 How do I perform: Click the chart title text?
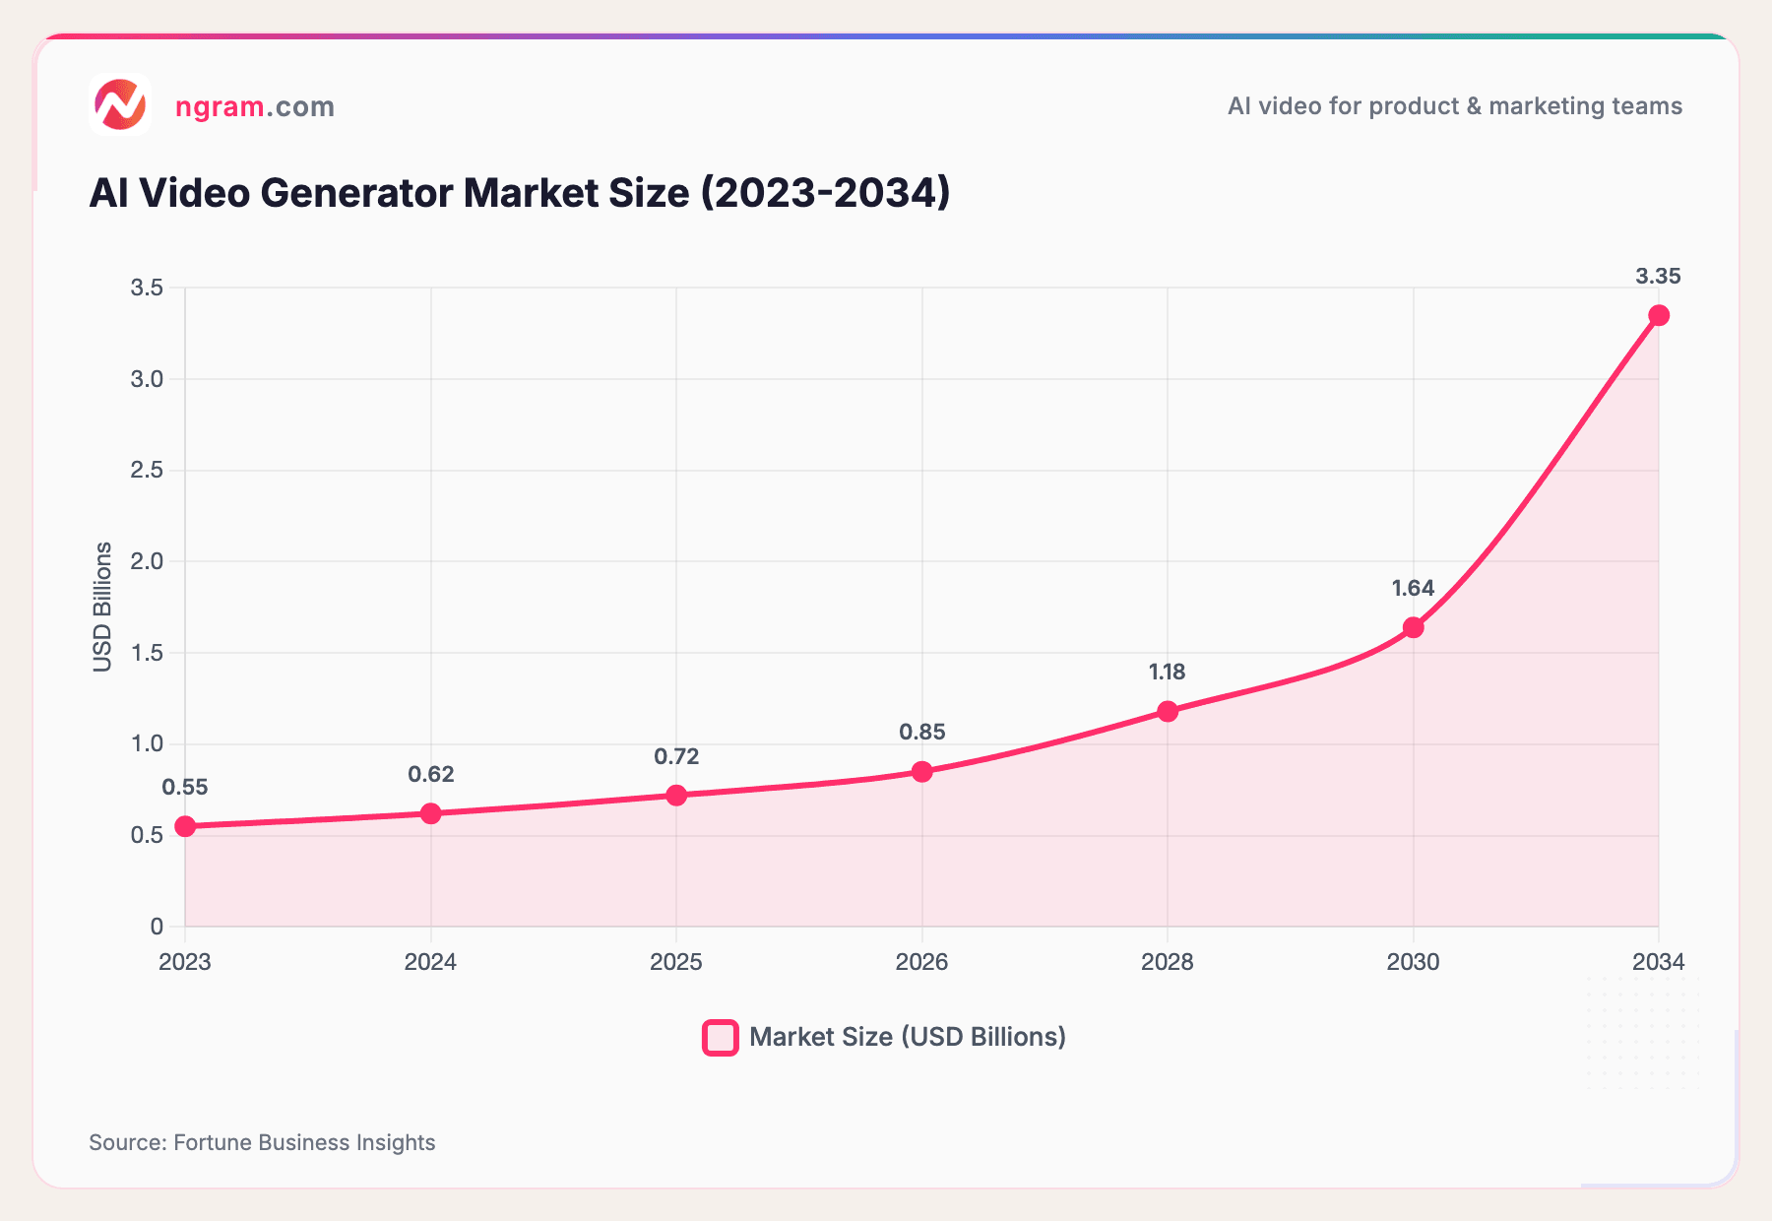click(519, 193)
